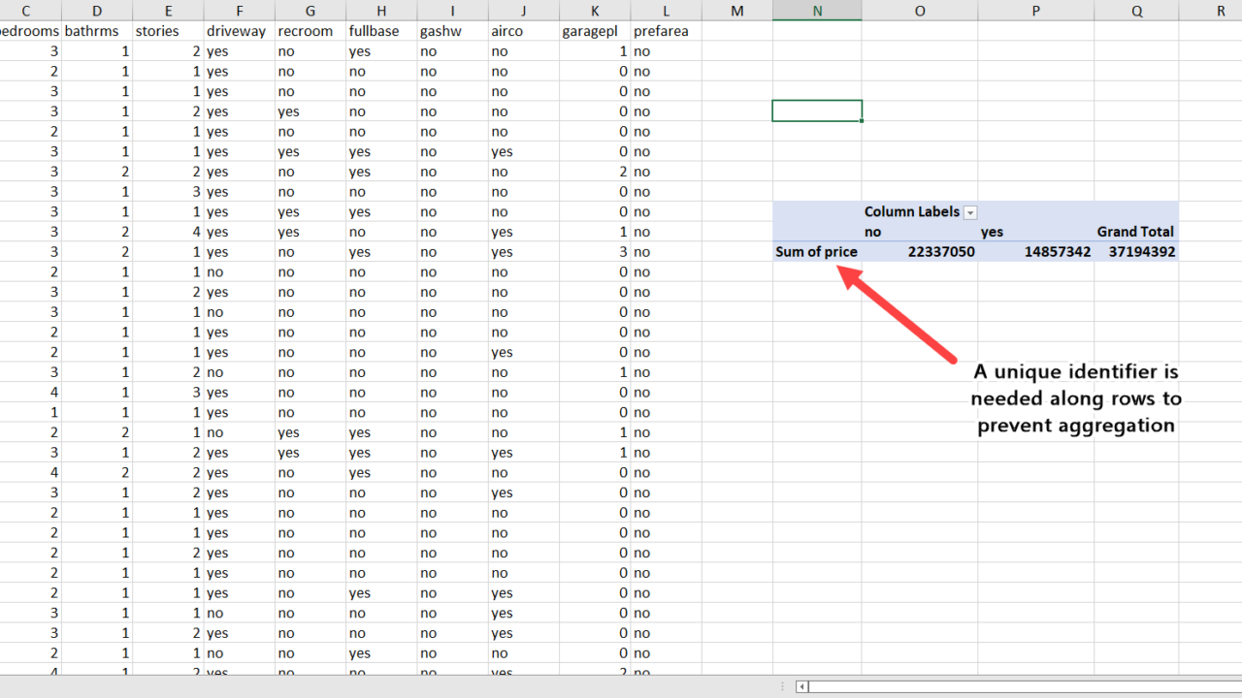Click the 'bathrms' header cell
Viewport: 1242px width, 698px height.
tap(97, 31)
